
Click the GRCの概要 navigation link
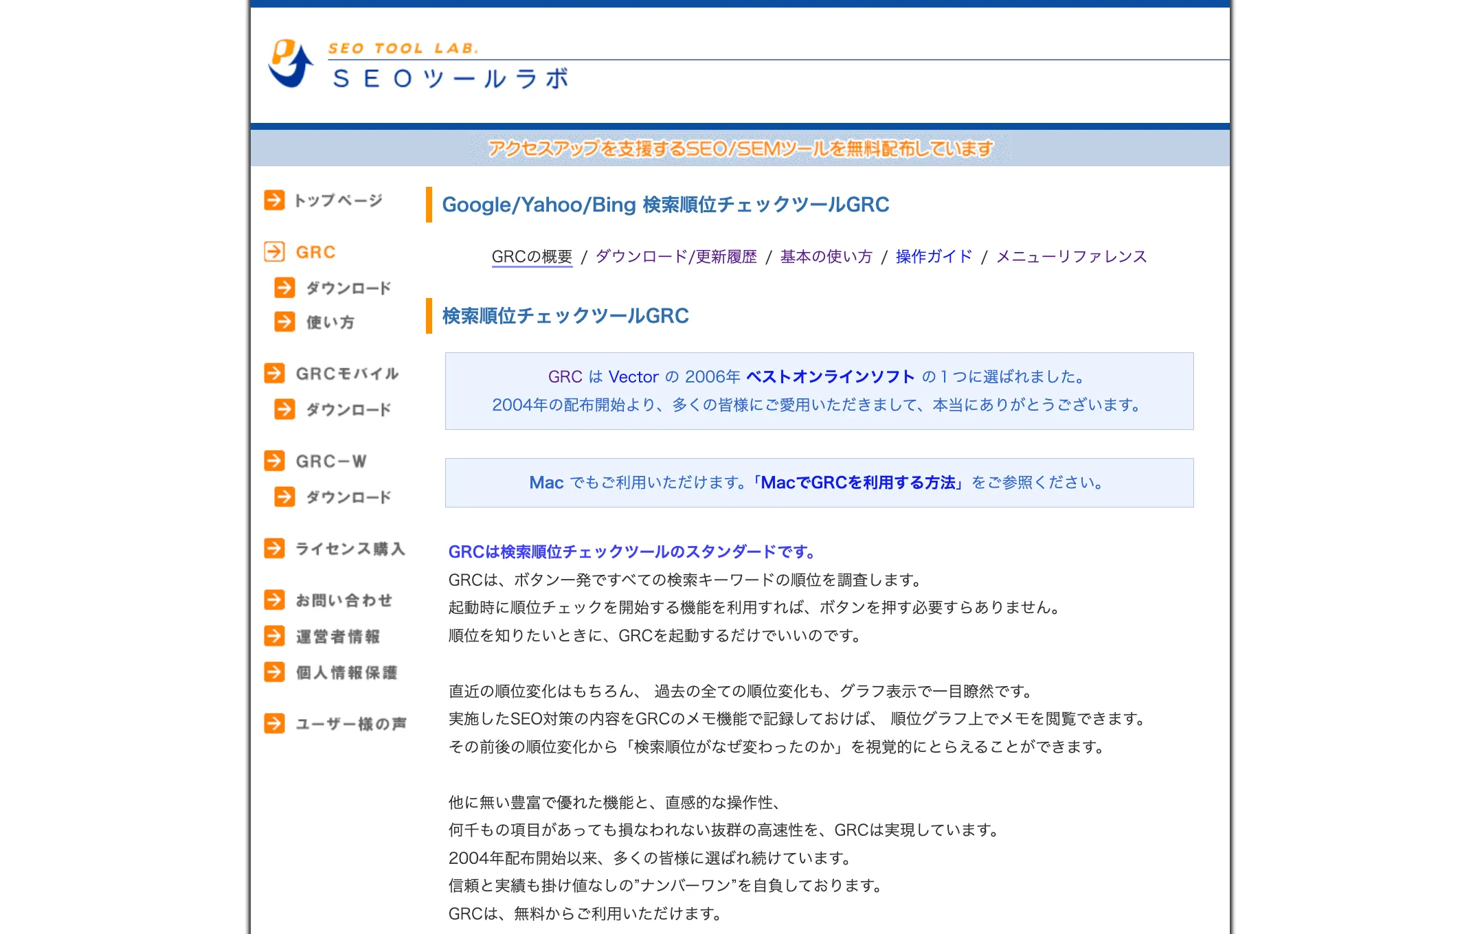pos(532,257)
